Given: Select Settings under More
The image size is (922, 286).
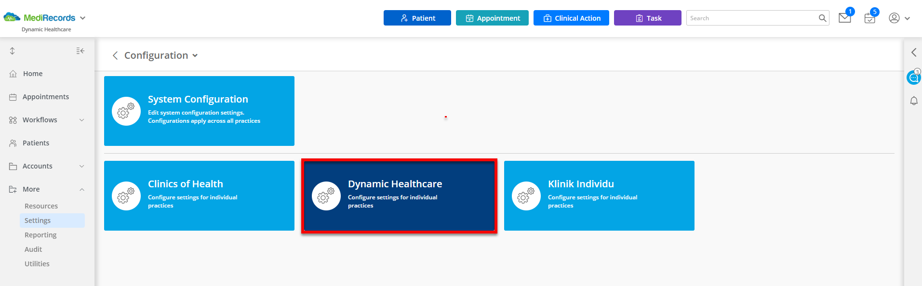Looking at the screenshot, I should [x=52, y=221].
